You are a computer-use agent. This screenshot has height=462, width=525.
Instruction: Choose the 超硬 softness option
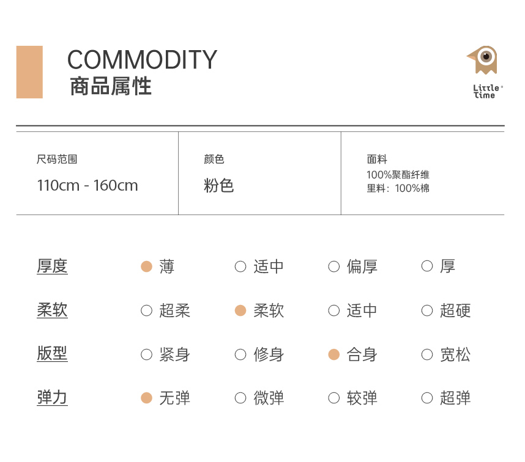(427, 310)
